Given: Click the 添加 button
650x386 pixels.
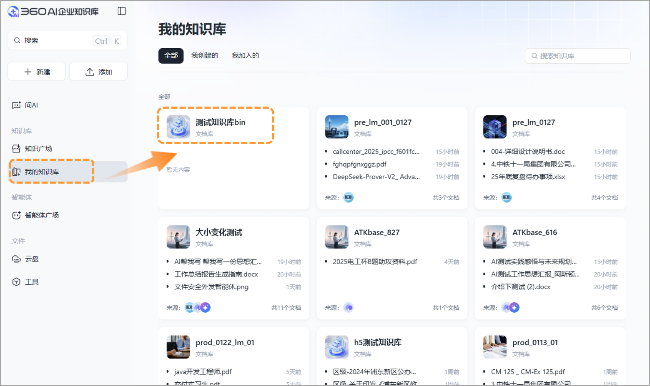Looking at the screenshot, I should pos(98,71).
